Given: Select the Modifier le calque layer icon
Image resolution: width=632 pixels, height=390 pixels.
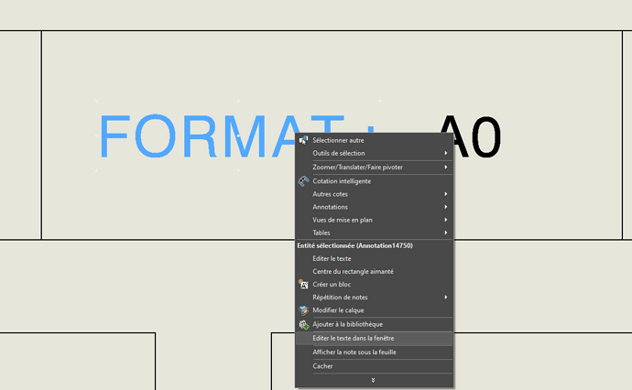Looking at the screenshot, I should coord(304,310).
